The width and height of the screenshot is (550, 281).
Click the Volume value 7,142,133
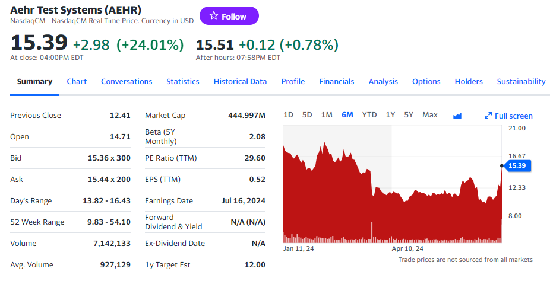click(112, 243)
